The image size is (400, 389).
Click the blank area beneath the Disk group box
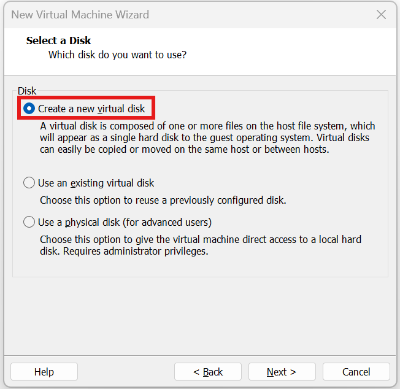click(x=200, y=313)
